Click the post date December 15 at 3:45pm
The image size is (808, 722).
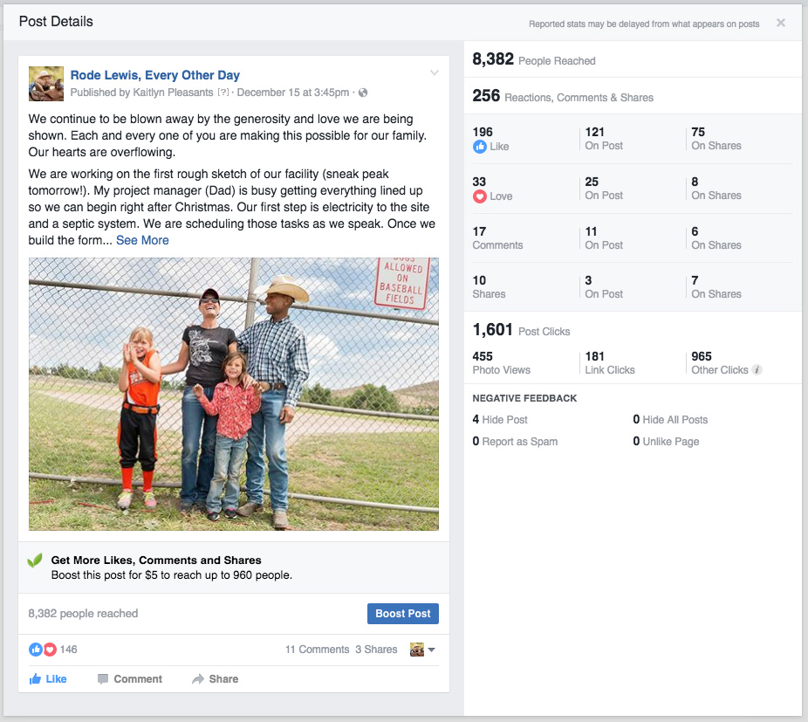293,93
